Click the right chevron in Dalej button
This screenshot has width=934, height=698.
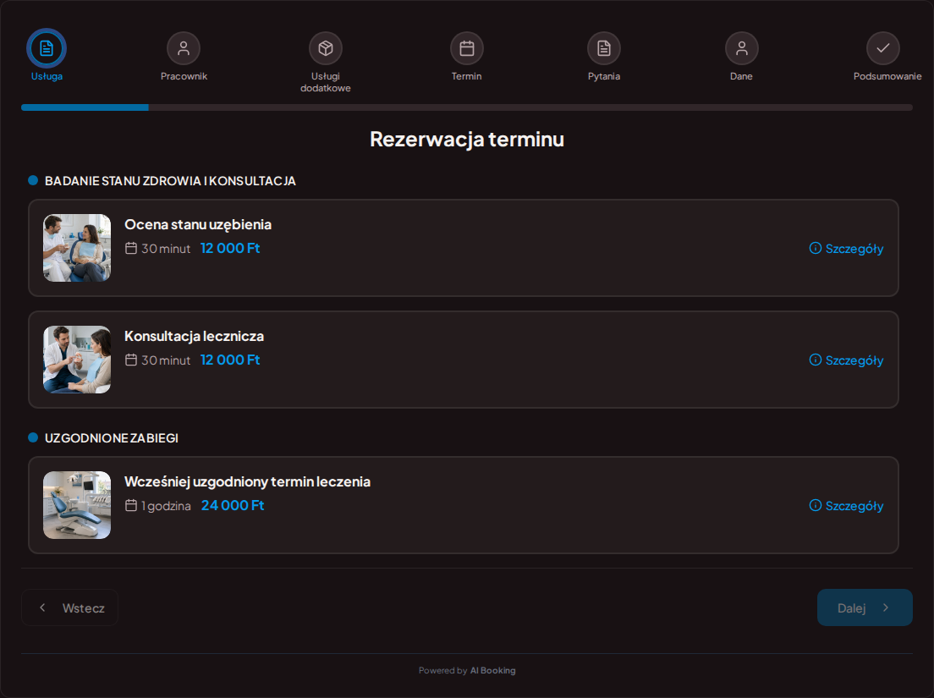[886, 607]
